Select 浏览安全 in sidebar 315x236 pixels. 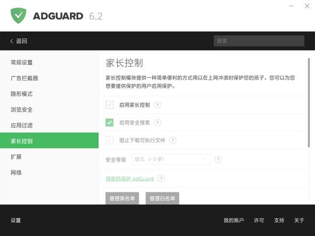(x=49, y=110)
